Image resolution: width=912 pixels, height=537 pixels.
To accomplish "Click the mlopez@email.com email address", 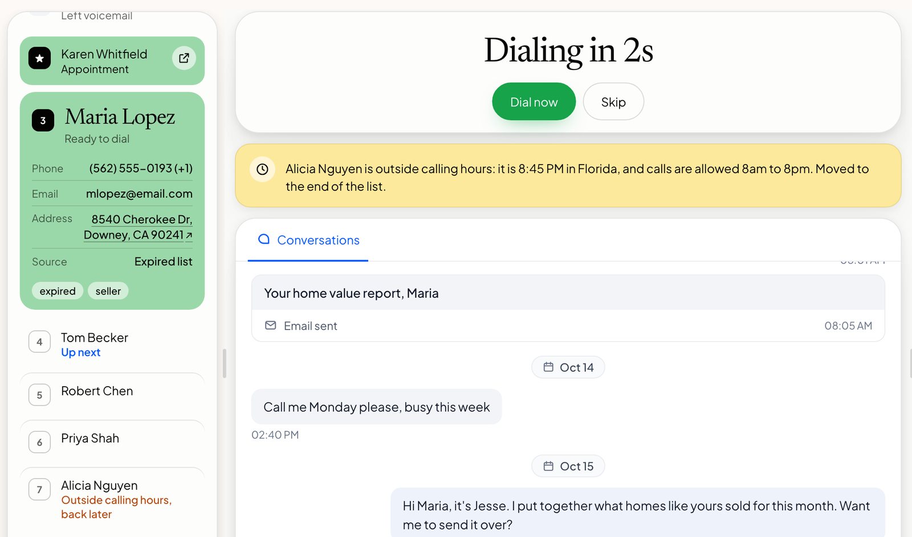I will (x=139, y=194).
